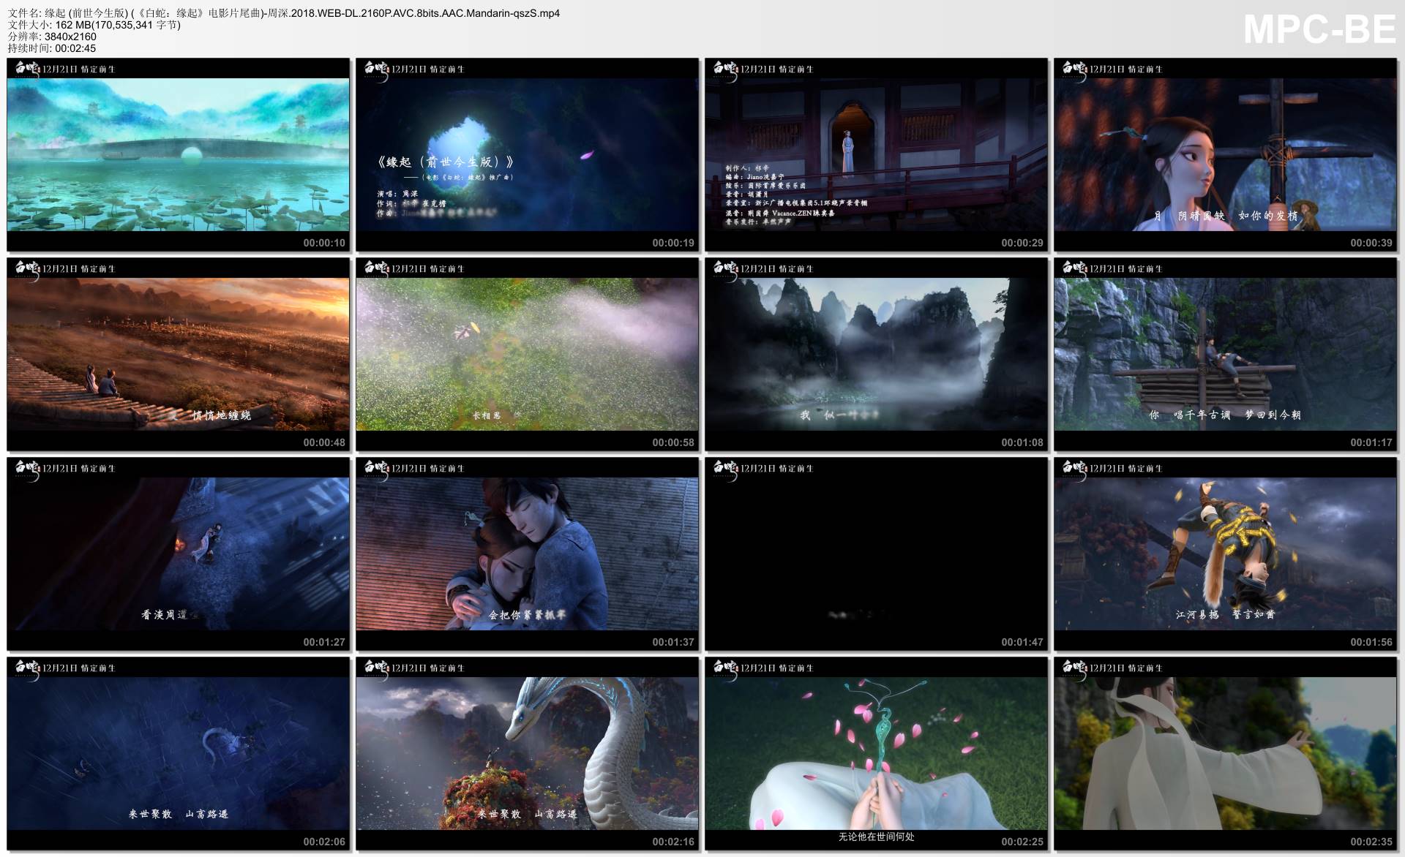The height and width of the screenshot is (857, 1405).
Task: Click the 00:00:10 timestamp label
Action: tap(324, 243)
